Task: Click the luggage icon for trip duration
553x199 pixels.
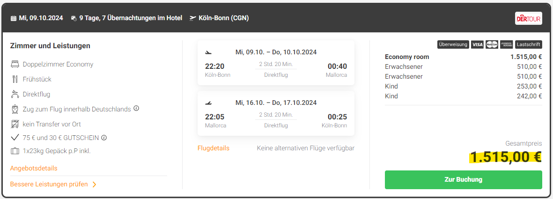Action: (x=74, y=19)
